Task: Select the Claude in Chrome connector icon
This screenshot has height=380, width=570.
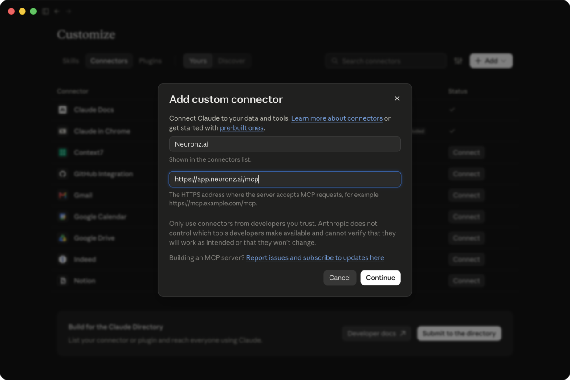Action: pos(63,131)
